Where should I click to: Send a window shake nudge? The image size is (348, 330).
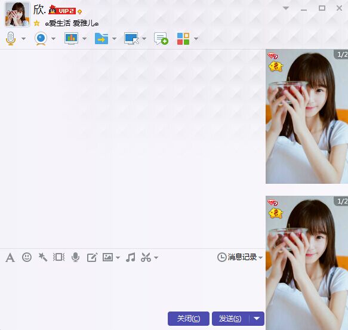point(59,257)
